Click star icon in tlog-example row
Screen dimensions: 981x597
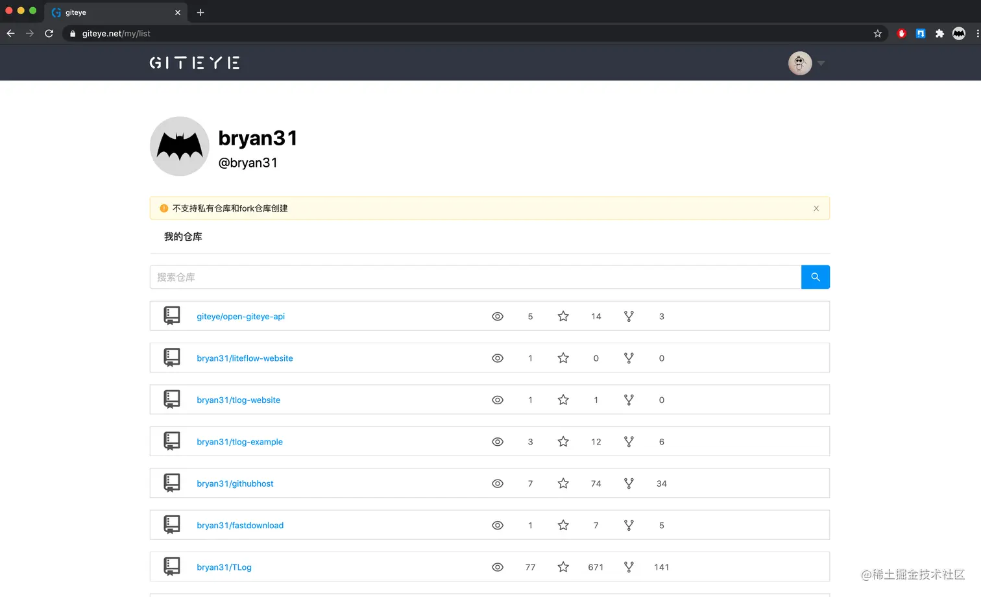[563, 441]
